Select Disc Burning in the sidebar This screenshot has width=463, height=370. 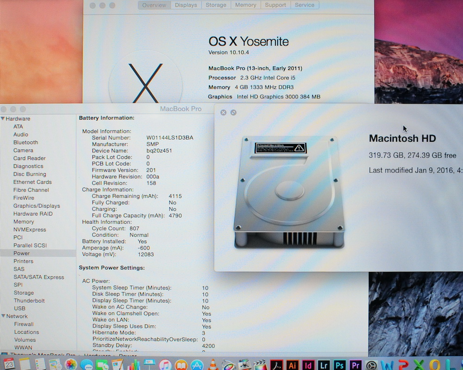30,174
